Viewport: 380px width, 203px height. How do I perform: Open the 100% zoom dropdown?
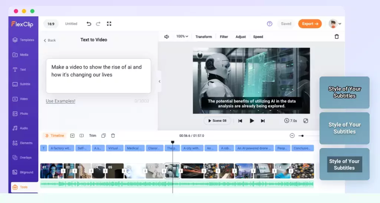click(182, 37)
